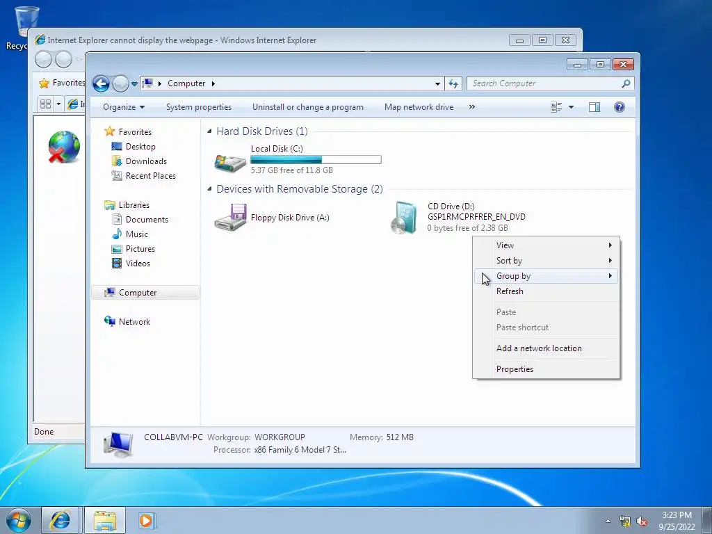Click Windows Media Player taskbar icon

(x=146, y=520)
